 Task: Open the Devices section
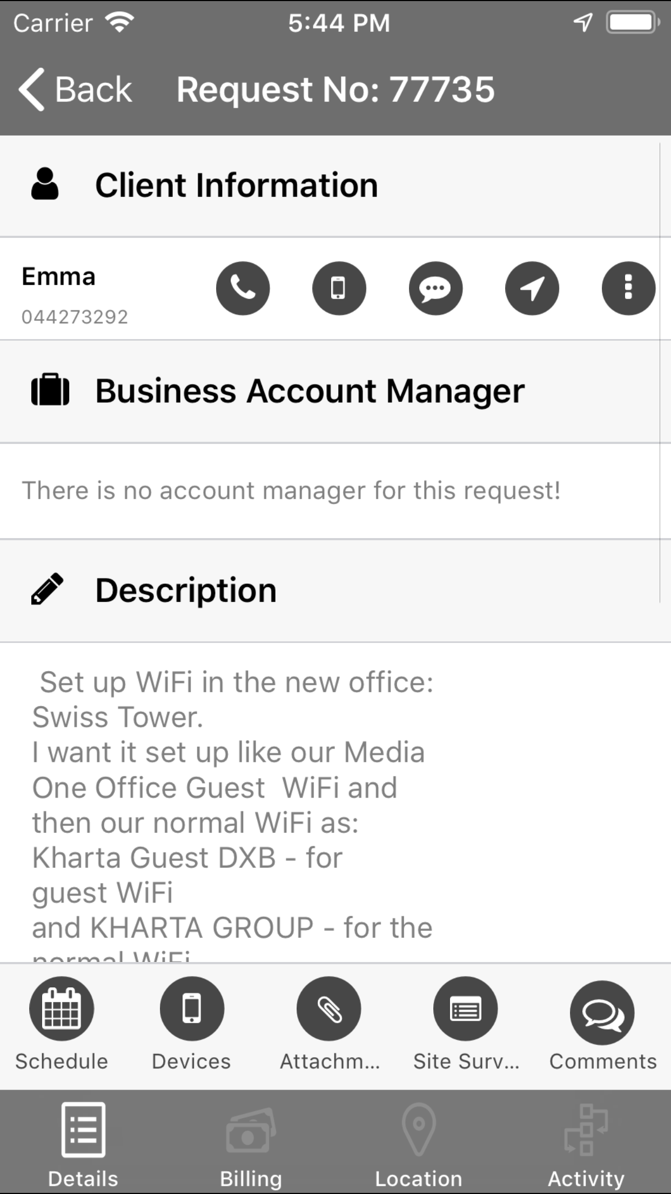192,1009
